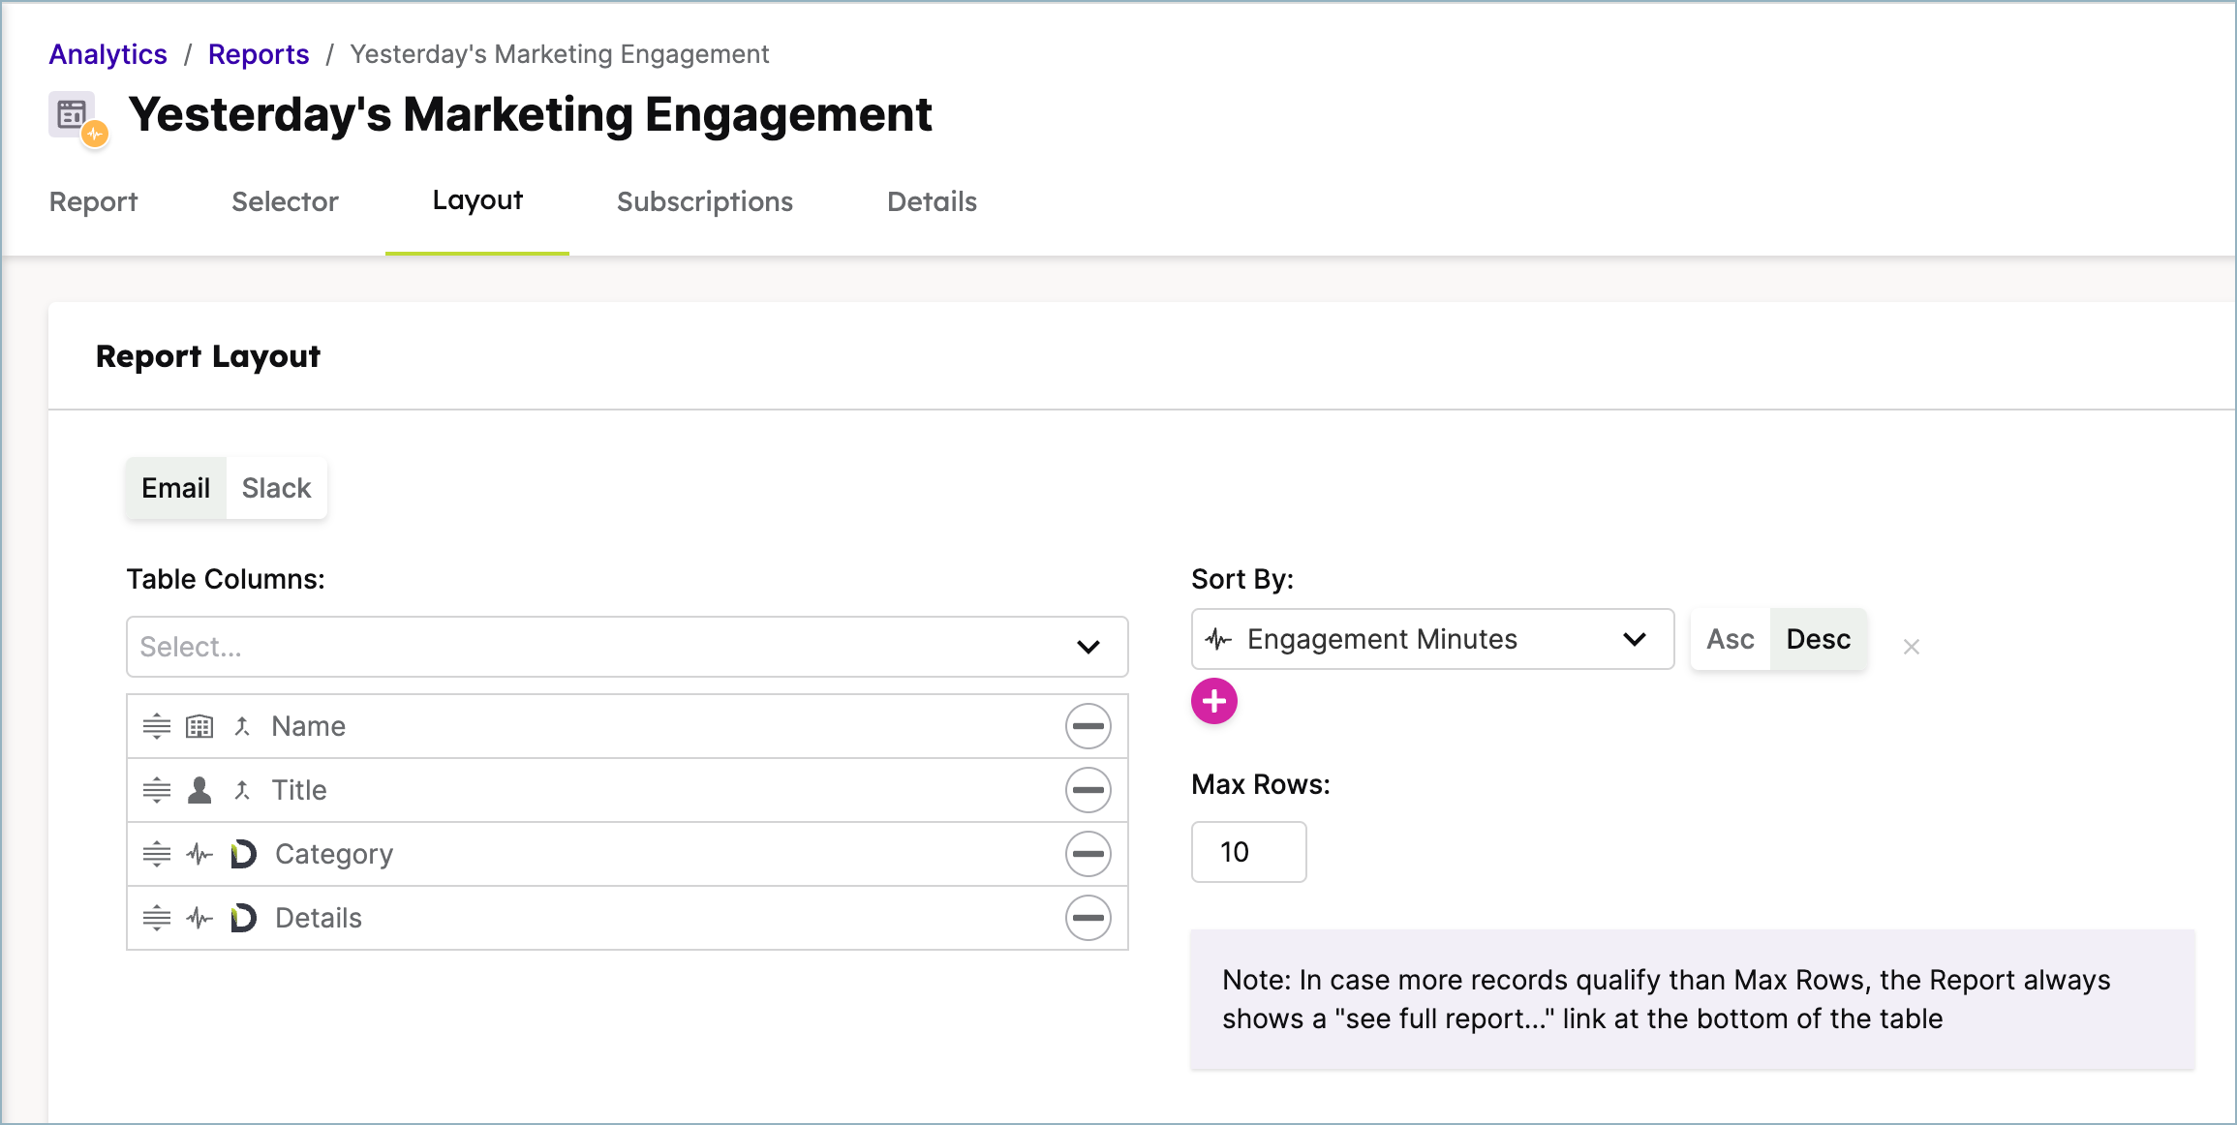Expand the Engagement Minutes sort dropdown
This screenshot has height=1125, width=2237.
[x=1432, y=639]
